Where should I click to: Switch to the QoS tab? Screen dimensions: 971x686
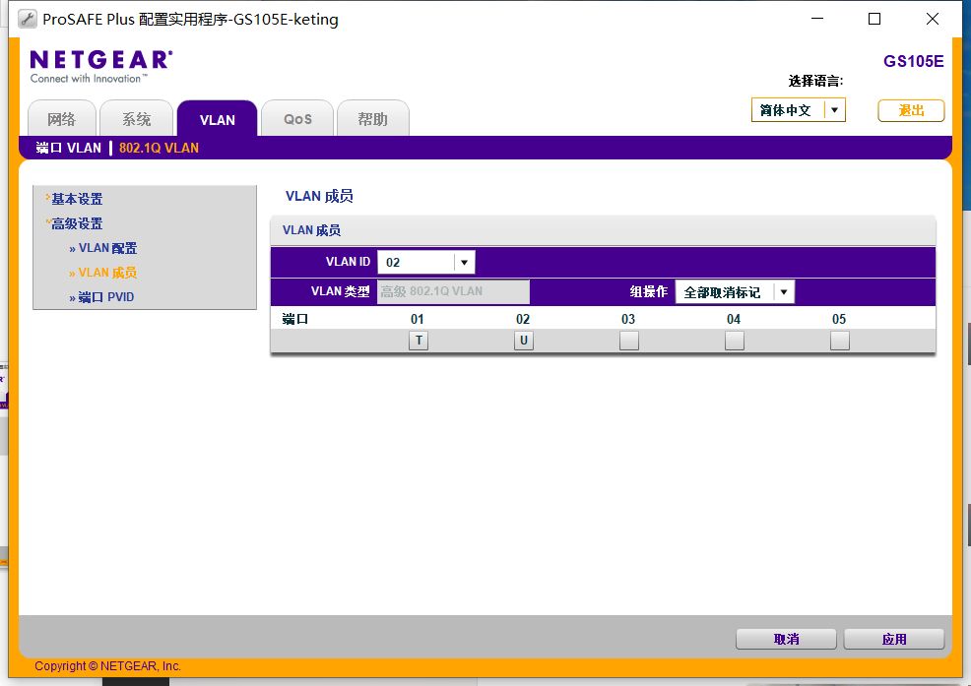coord(297,119)
